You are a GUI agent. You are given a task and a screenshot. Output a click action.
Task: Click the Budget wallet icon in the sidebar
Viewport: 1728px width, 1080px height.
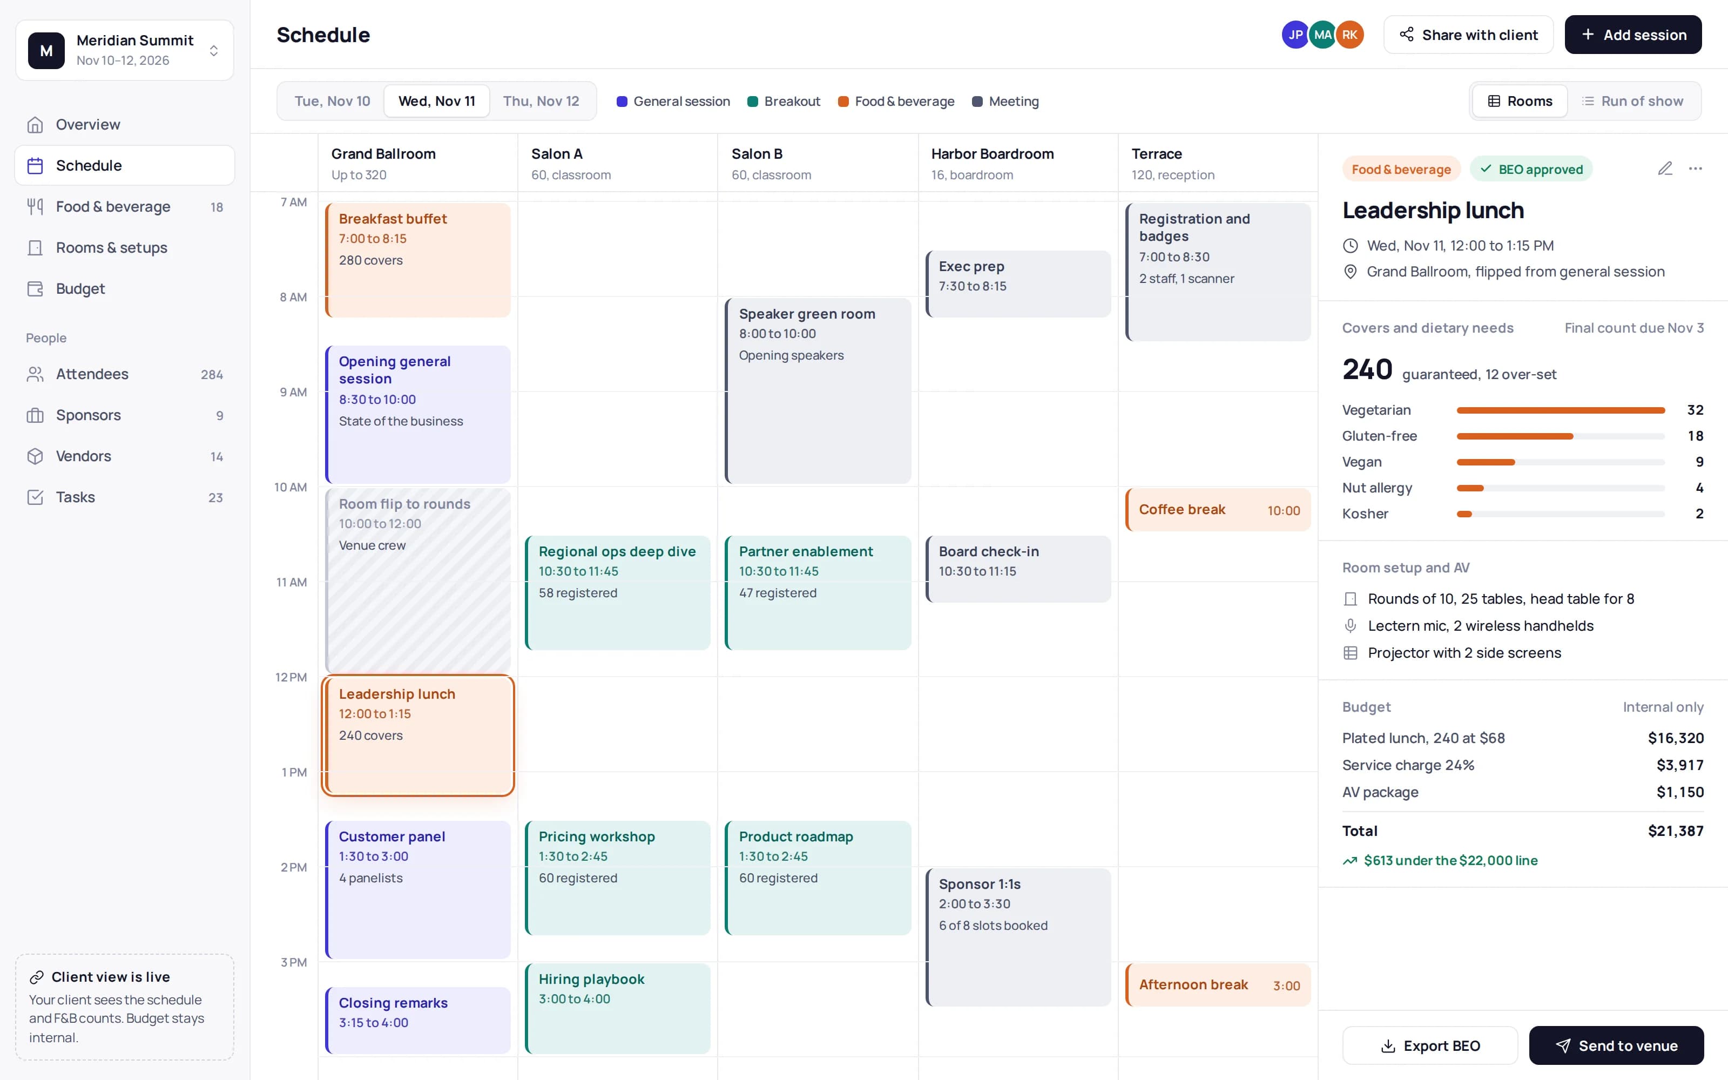35,288
